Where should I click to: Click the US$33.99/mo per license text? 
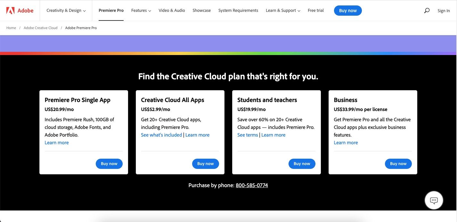(x=361, y=109)
